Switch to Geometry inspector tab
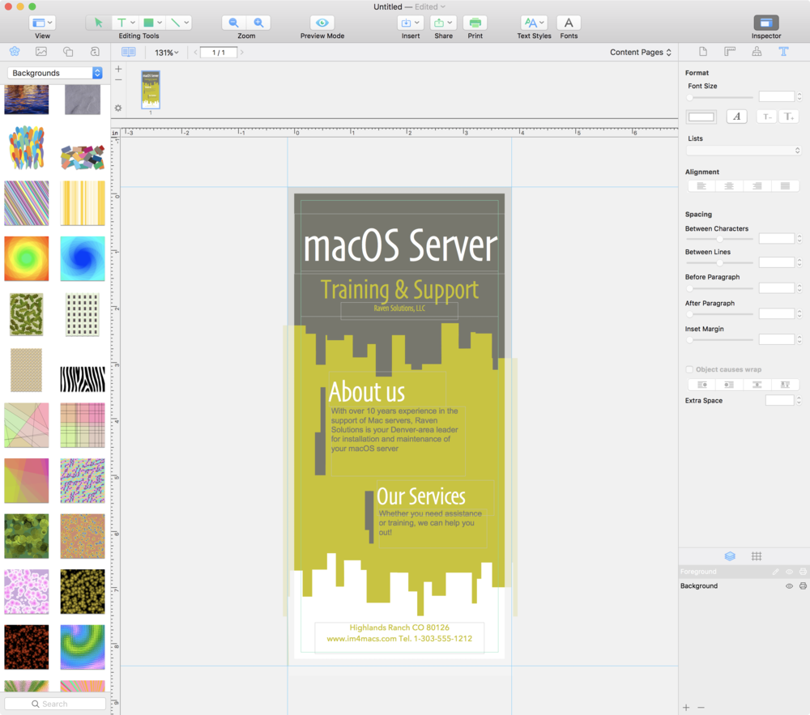 click(730, 51)
